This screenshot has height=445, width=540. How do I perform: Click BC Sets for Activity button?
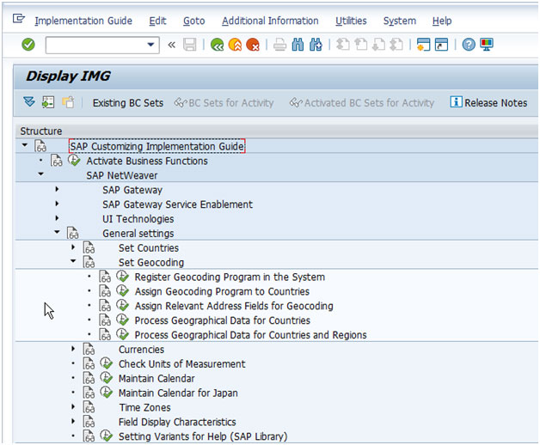pyautogui.click(x=224, y=103)
